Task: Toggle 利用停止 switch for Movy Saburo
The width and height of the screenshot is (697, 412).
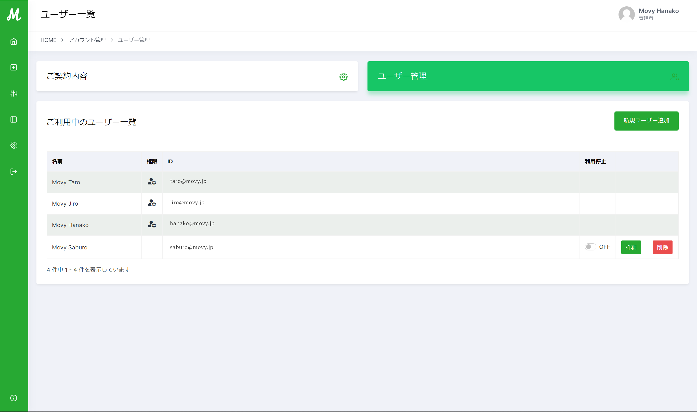Action: [590, 247]
